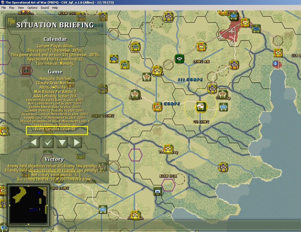This screenshot has height=232, width=301.
Task: Select the yellow infantry unit at the road junction
Action: [x=157, y=70]
